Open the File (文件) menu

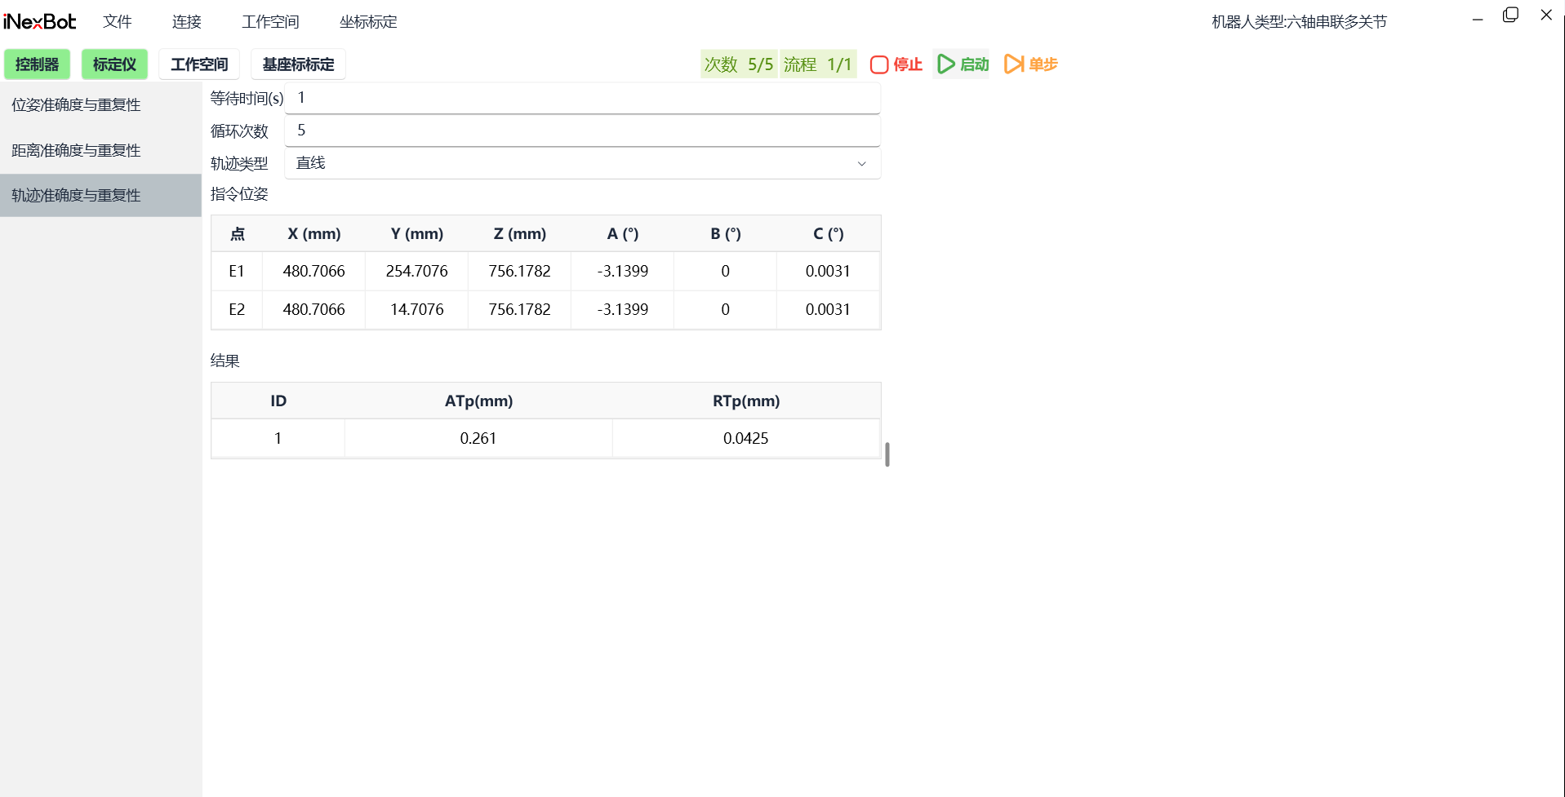tap(118, 22)
